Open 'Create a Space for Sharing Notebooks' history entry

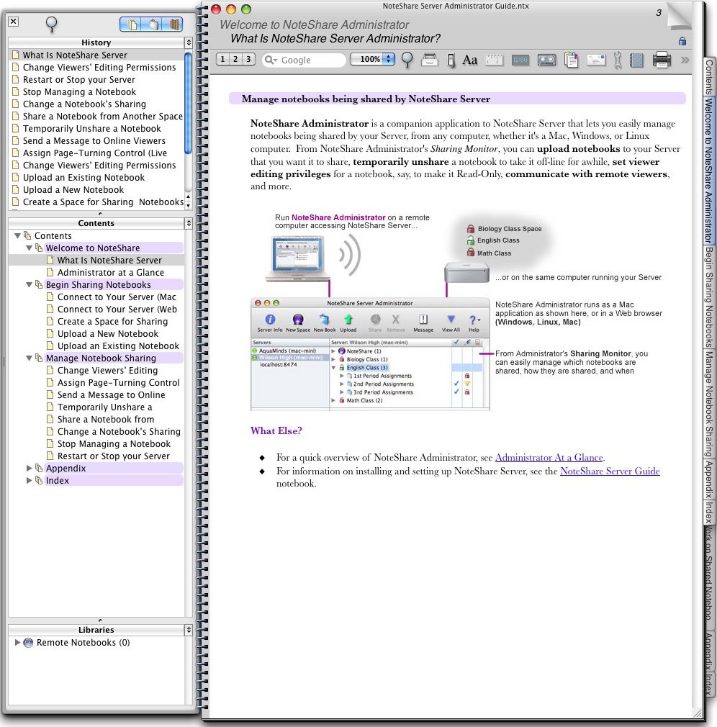(x=103, y=202)
